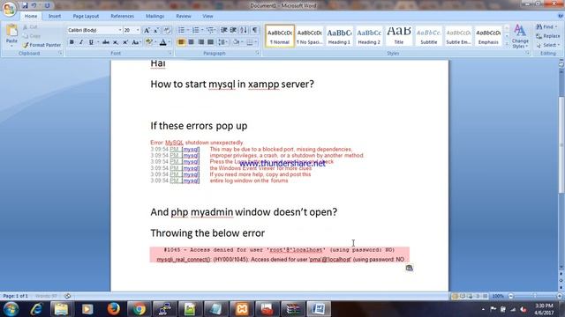Open the Office button menu

tap(9, 9)
